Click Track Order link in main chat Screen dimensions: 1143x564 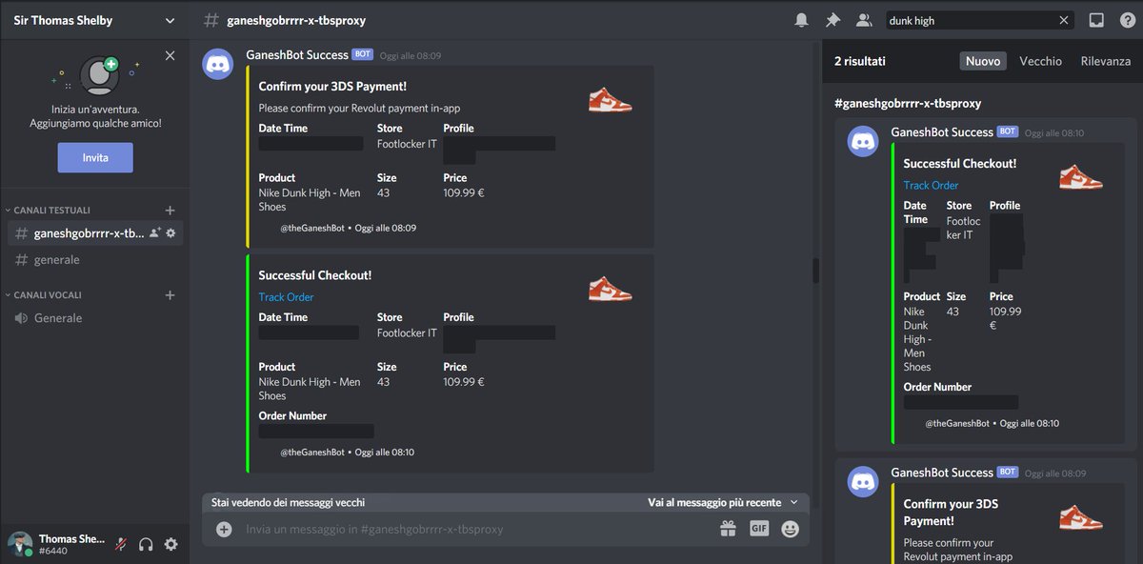(286, 297)
